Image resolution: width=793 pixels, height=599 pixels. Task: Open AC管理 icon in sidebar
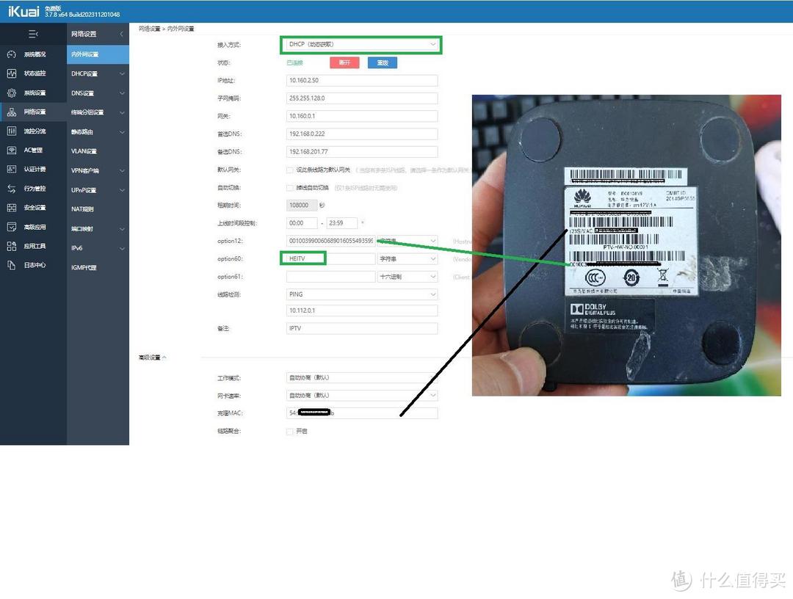point(12,150)
